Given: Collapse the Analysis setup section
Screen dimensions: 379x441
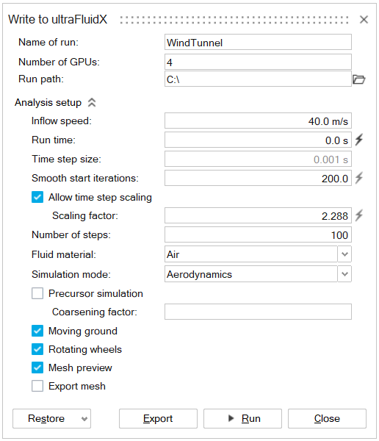Looking at the screenshot, I should (92, 103).
